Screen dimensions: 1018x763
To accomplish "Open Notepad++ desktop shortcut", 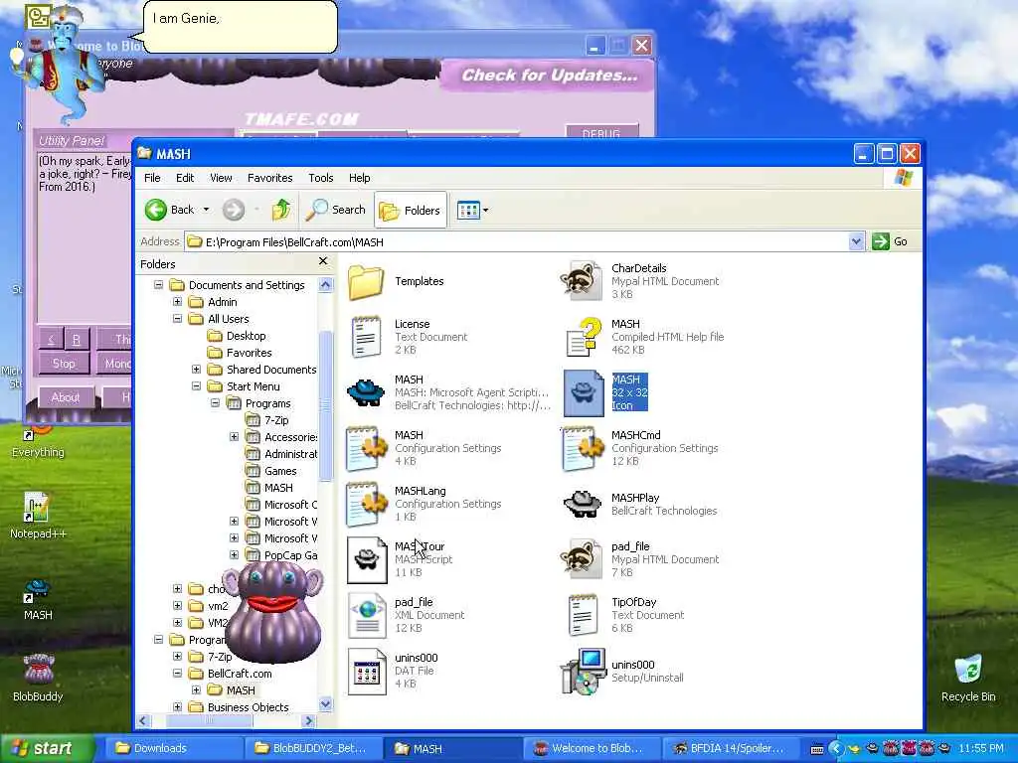I will coord(38,516).
